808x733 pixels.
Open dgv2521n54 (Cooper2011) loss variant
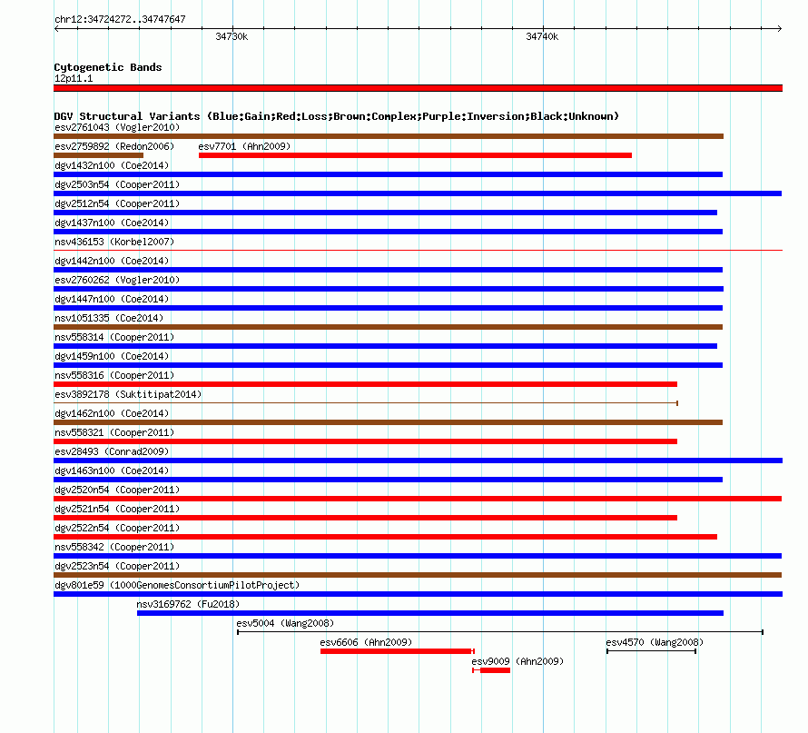pyautogui.click(x=365, y=518)
